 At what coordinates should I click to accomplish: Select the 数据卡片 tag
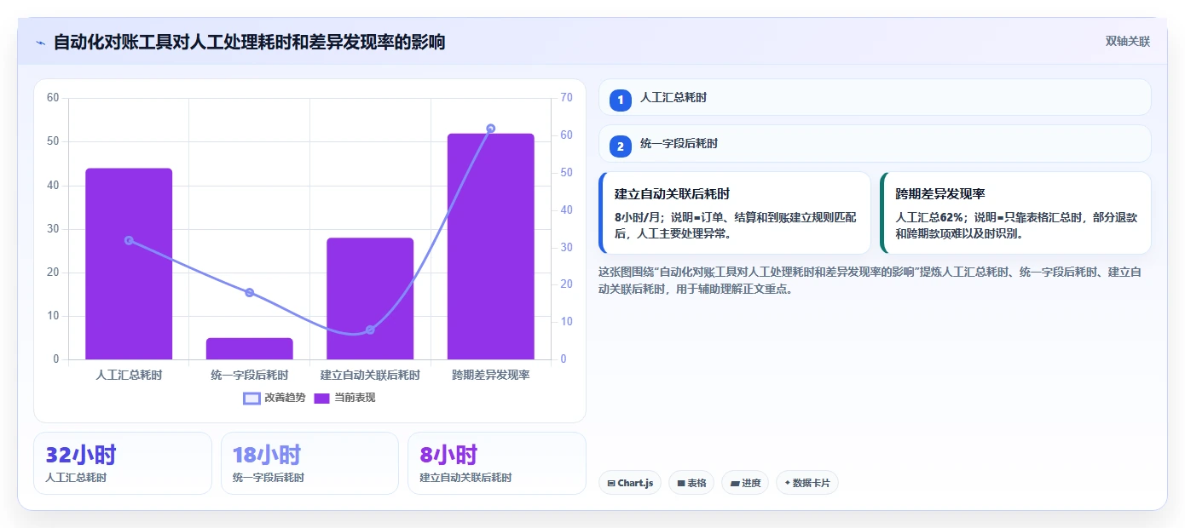pyautogui.click(x=807, y=483)
